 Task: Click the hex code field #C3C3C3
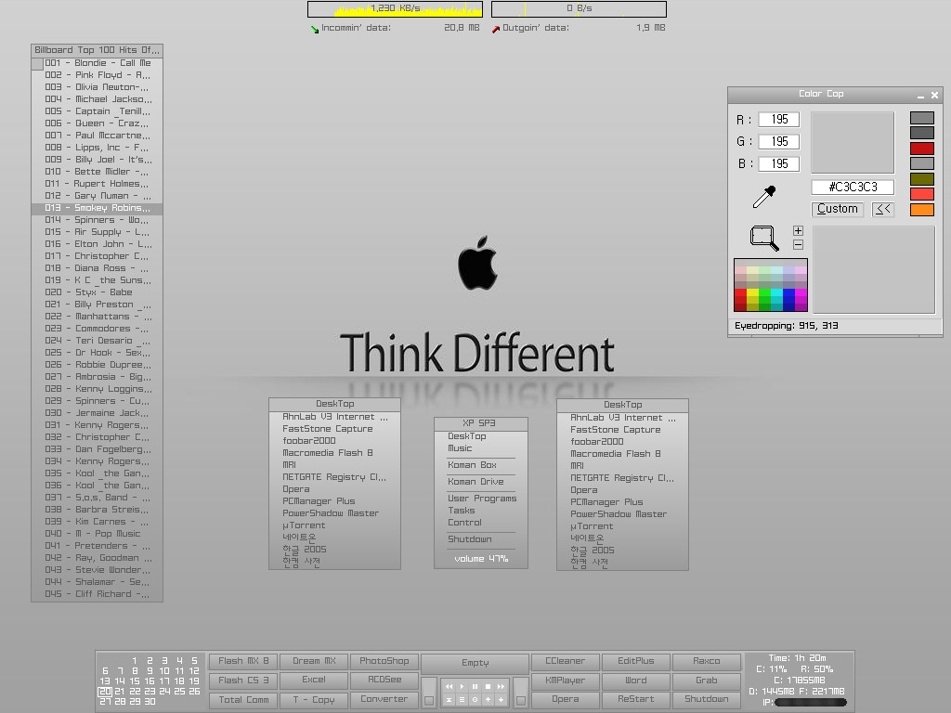[x=853, y=187]
